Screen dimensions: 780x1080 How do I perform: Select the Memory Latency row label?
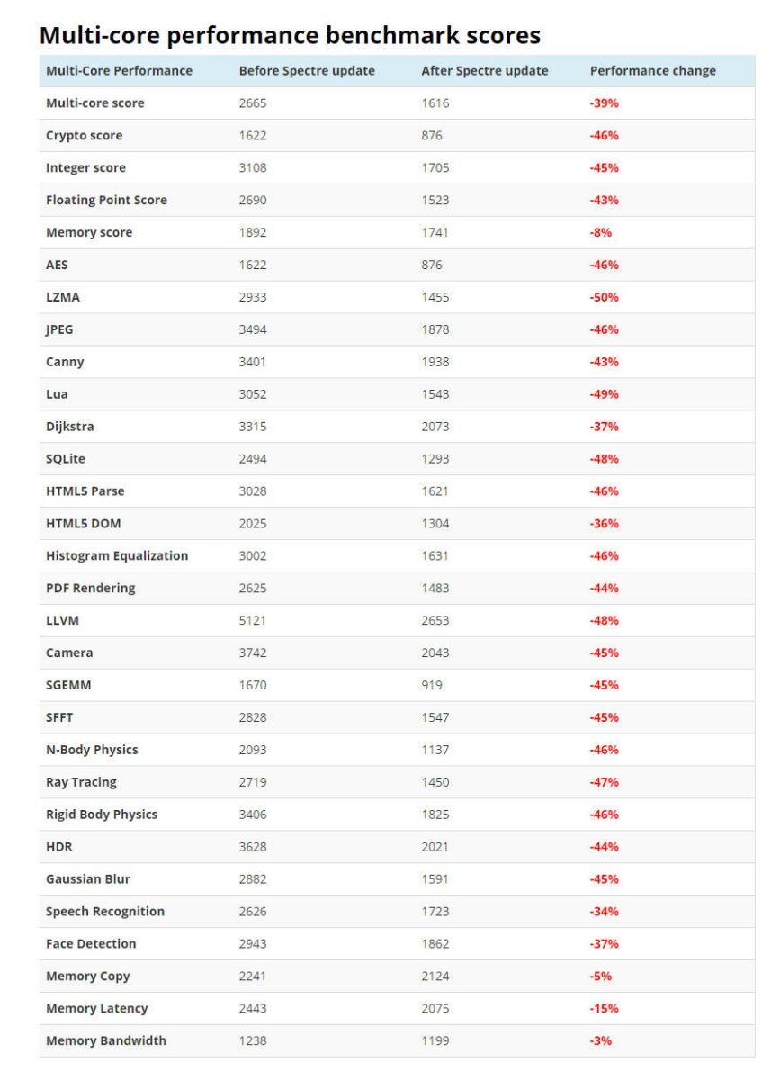tap(97, 1008)
